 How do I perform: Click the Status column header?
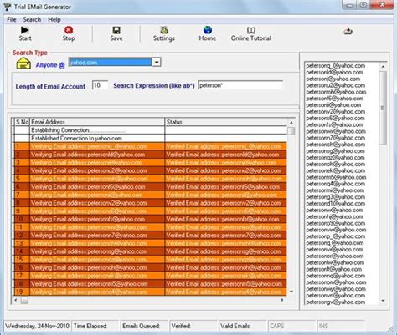226,122
